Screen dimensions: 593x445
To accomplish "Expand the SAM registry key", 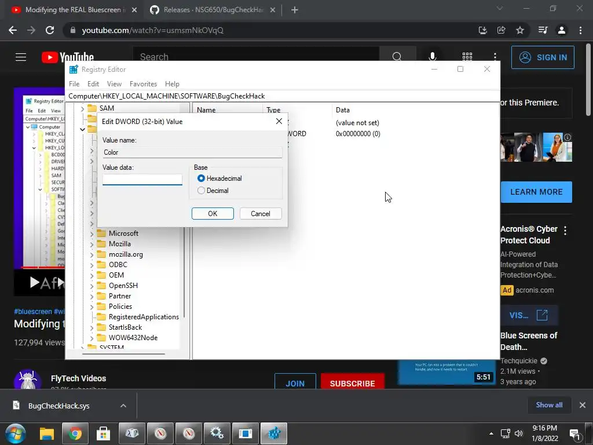I will [x=82, y=108].
